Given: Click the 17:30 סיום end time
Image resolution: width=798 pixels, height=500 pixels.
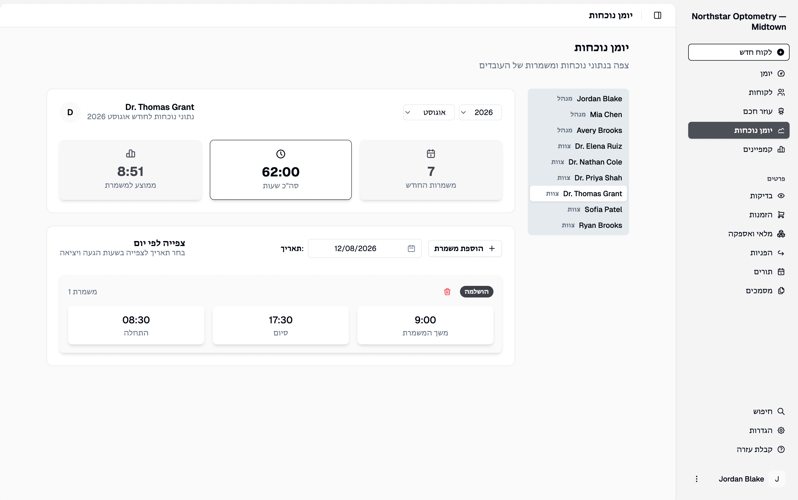Looking at the screenshot, I should [281, 325].
